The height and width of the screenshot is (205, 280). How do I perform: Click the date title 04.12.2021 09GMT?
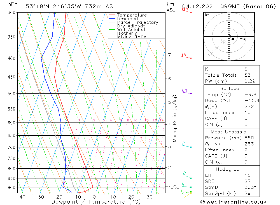tap(211, 6)
